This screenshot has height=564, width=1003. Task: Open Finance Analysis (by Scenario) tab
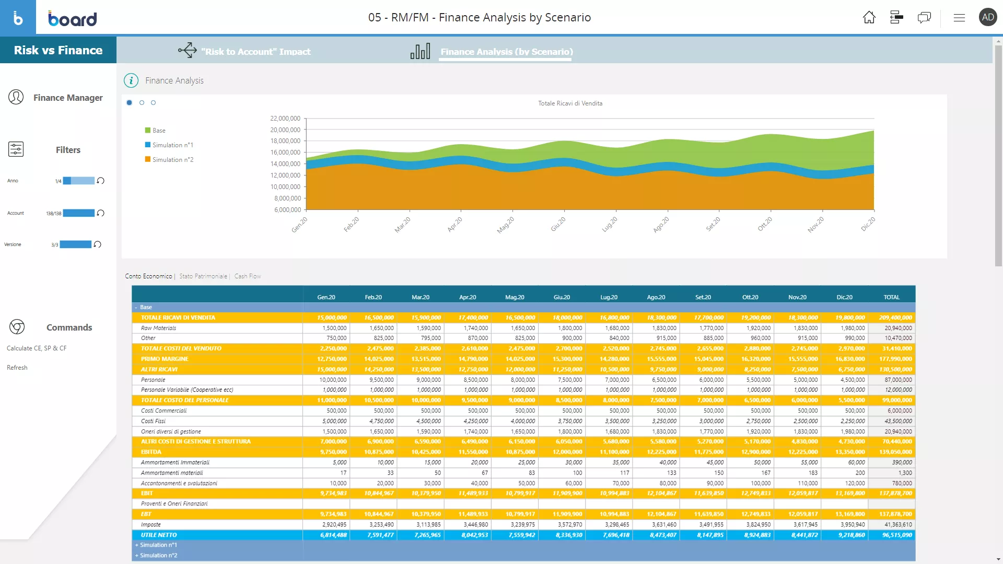pyautogui.click(x=506, y=52)
